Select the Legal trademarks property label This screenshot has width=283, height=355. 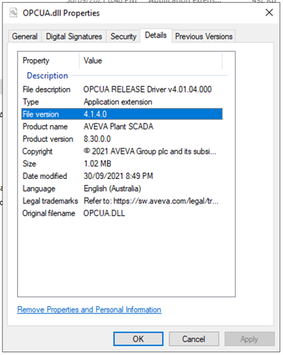point(50,201)
